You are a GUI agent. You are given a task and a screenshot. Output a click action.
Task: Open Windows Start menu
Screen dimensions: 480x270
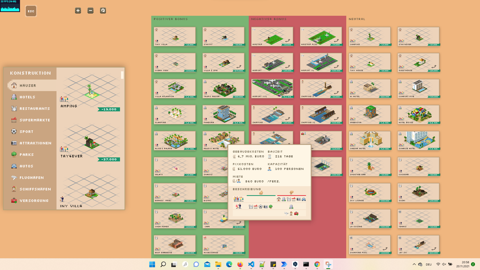(x=152, y=264)
